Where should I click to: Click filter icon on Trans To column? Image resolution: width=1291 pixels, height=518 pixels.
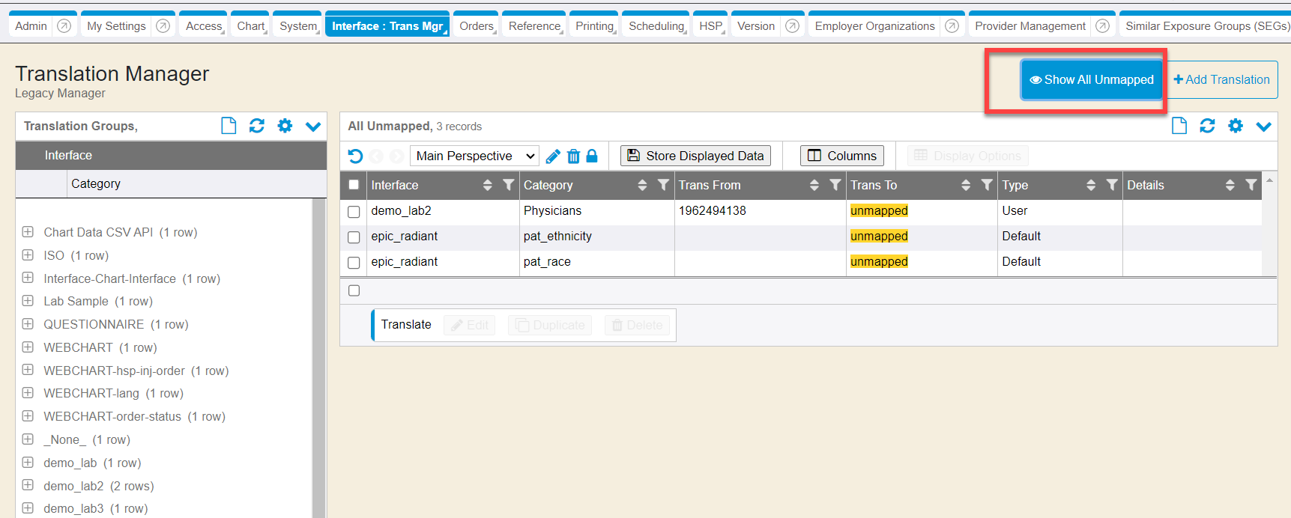pyautogui.click(x=987, y=185)
